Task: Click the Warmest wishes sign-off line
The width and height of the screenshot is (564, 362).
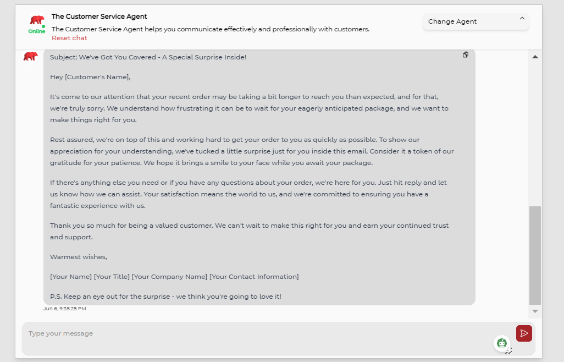Action: click(79, 257)
